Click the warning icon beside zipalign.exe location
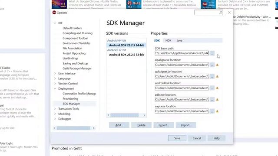Viewport: 278px width, 156px height. (x=217, y=65)
